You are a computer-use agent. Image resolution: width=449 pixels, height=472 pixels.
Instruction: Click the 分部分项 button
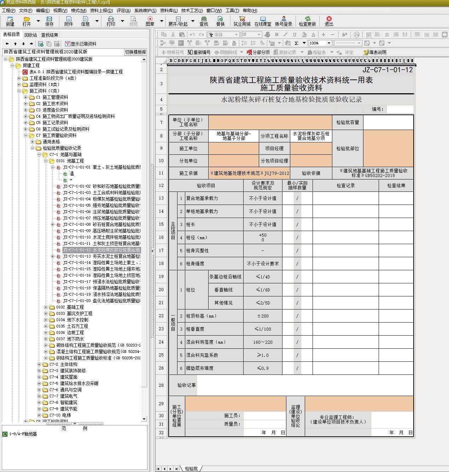pyautogui.click(x=258, y=52)
